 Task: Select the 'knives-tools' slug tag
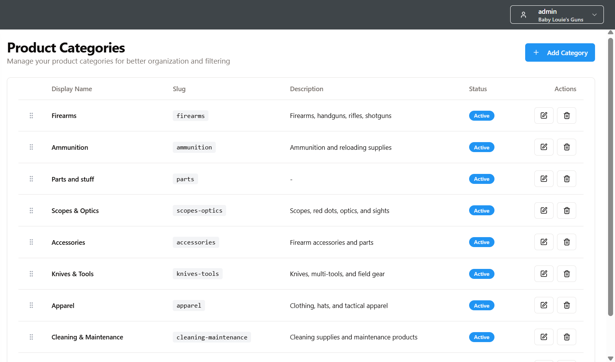(197, 274)
